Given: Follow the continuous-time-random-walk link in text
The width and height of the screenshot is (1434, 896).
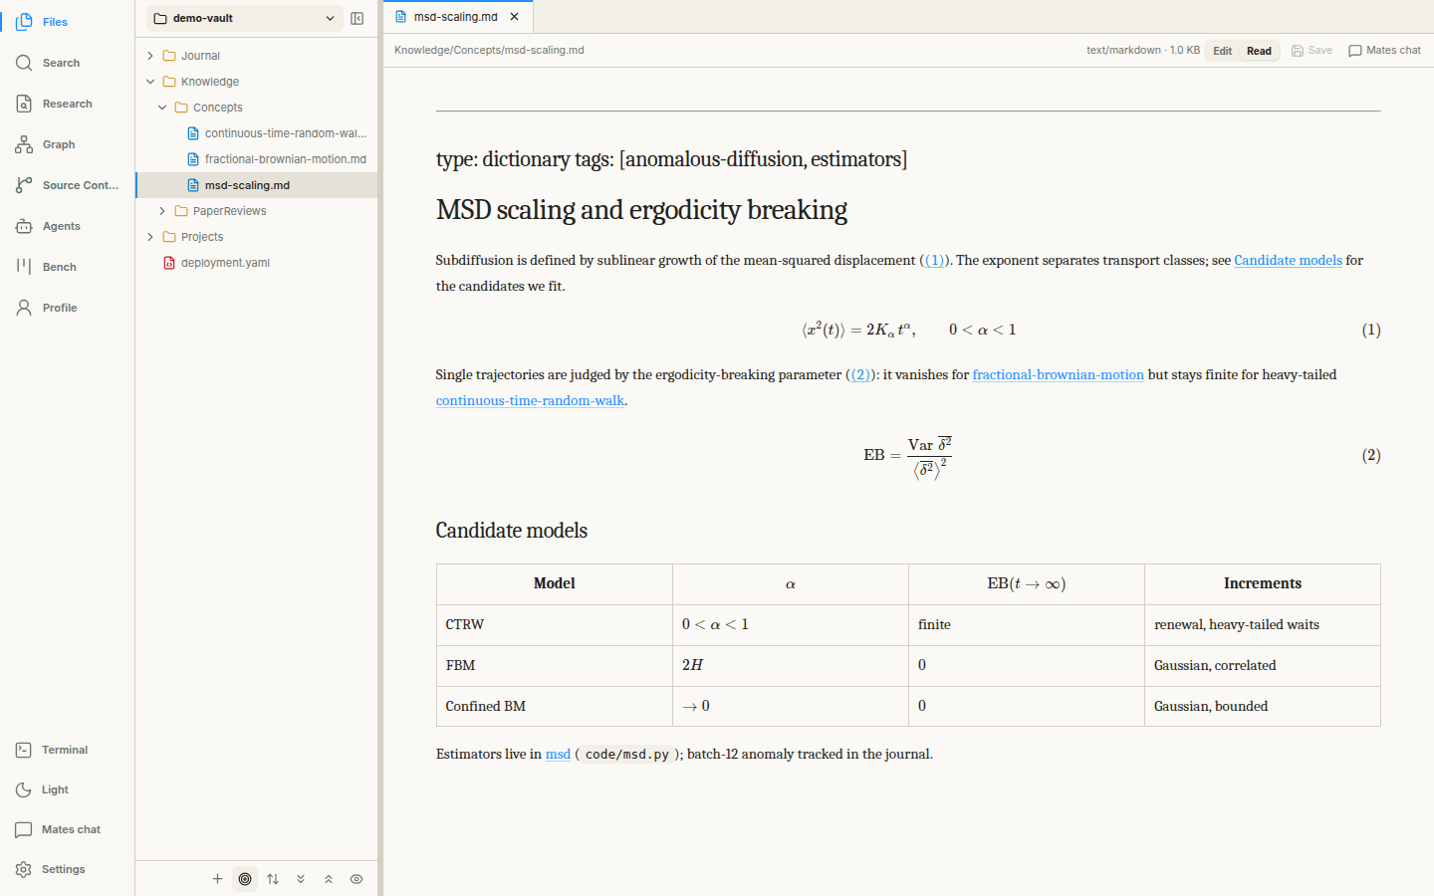Looking at the screenshot, I should point(530,400).
